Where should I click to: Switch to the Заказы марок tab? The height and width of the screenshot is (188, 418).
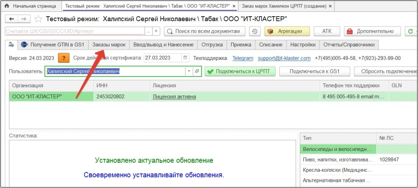coord(109,45)
